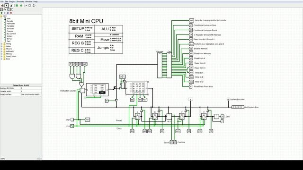
Task: Open the Project menu
Action: [x=12, y=1]
